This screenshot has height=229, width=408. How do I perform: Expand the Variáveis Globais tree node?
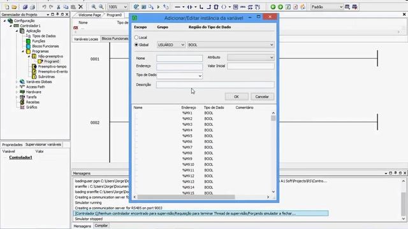[17, 82]
